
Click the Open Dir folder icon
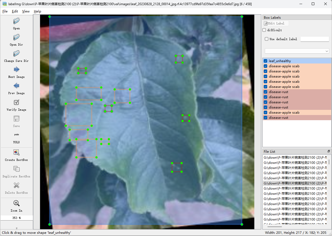point(17,37)
